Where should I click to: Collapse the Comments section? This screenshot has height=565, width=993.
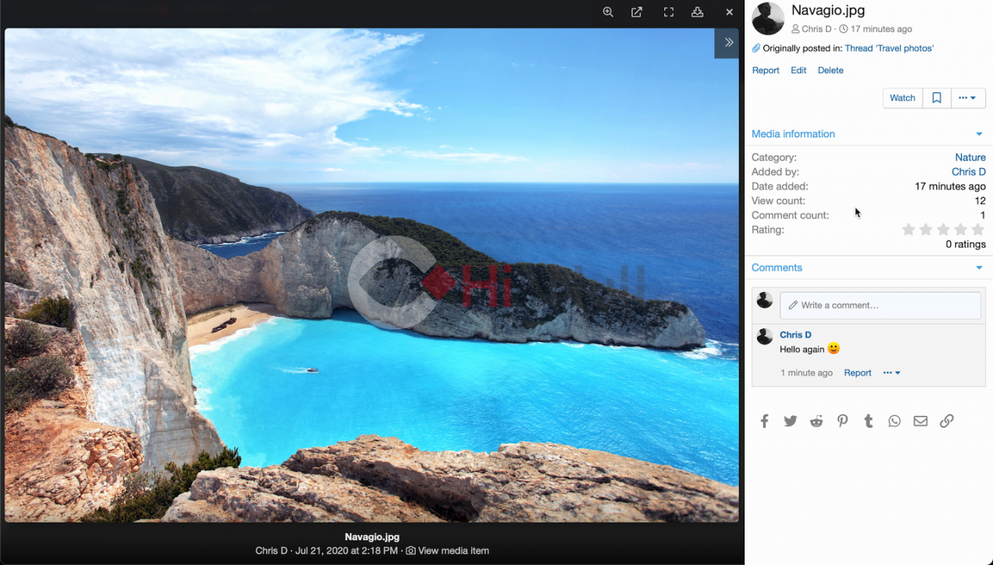coord(979,268)
